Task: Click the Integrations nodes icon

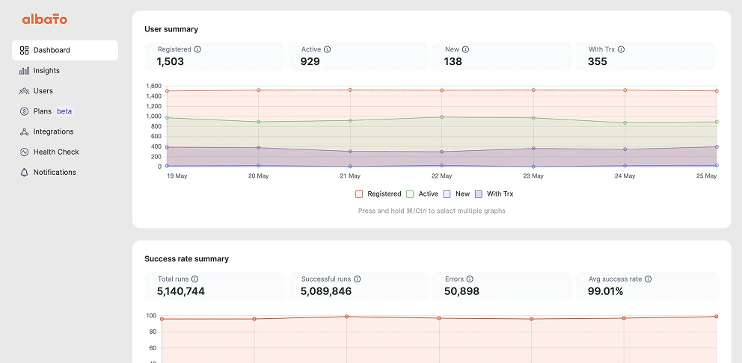Action: pos(24,131)
